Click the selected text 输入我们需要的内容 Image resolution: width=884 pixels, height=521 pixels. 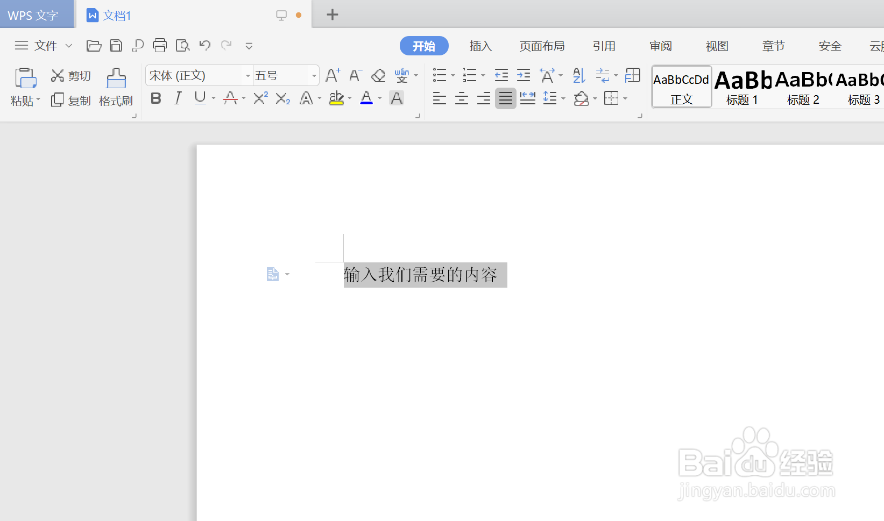[x=421, y=275]
